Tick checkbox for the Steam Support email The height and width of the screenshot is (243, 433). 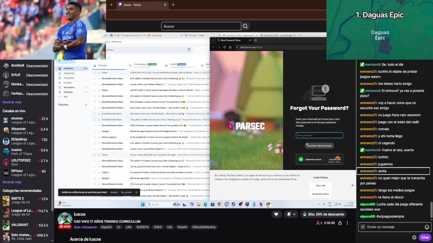pyautogui.click(x=95, y=137)
